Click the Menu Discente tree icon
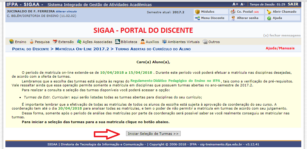307x149 pixels. coord(197,18)
